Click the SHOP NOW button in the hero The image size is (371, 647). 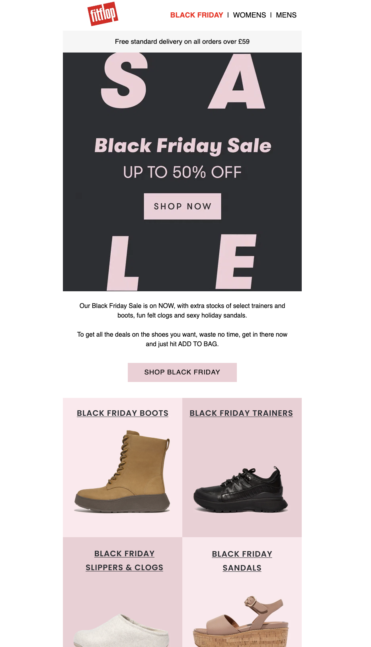[182, 206]
